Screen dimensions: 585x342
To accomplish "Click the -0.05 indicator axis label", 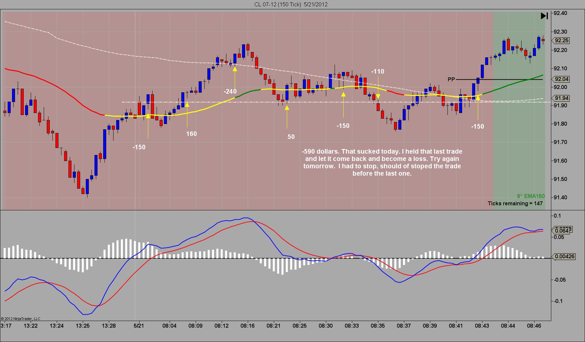I will pyautogui.click(x=560, y=280).
